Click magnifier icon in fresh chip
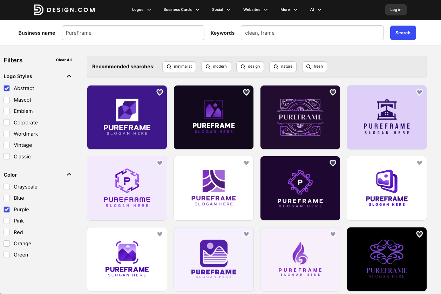The height and width of the screenshot is (294, 441). [309, 67]
